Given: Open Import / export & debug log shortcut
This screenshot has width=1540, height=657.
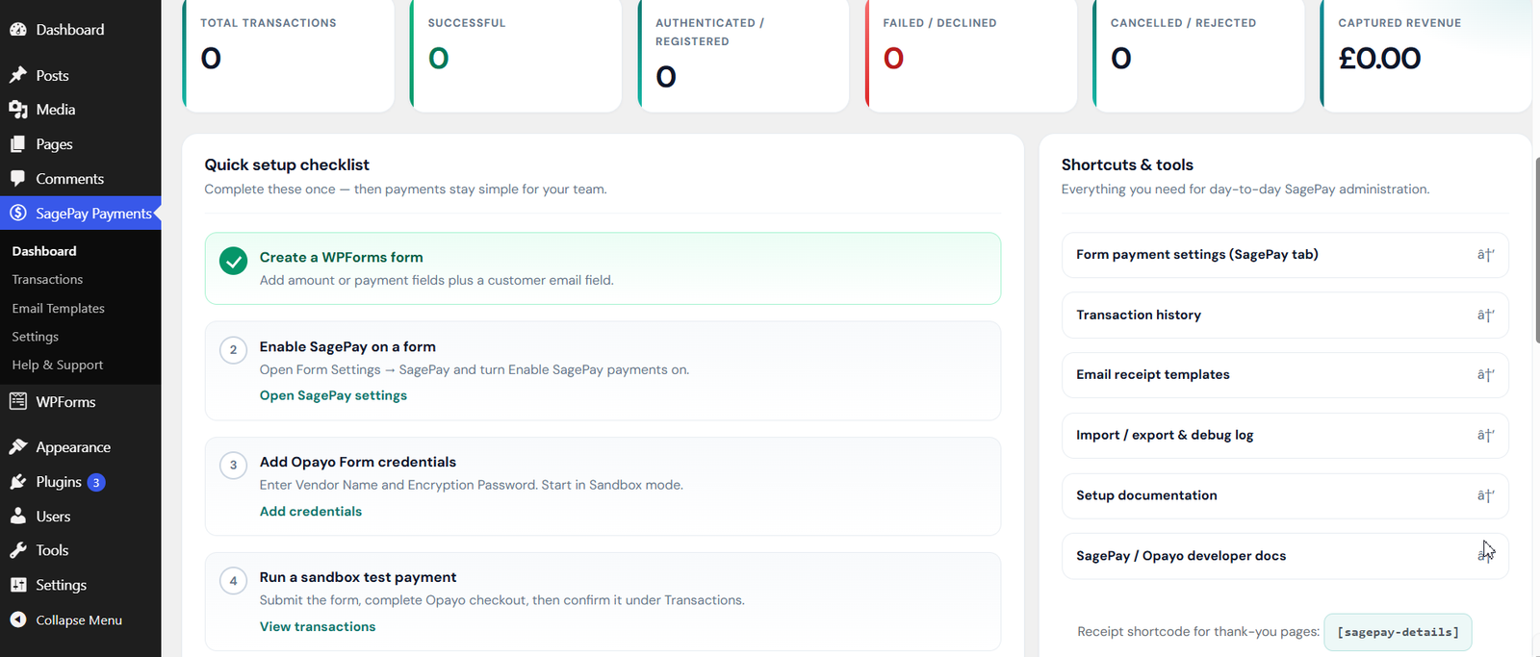Looking at the screenshot, I should tap(1285, 435).
